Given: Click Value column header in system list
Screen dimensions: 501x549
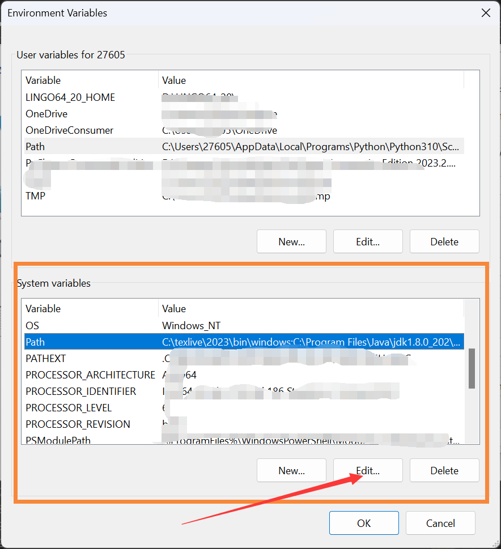Looking at the screenshot, I should [x=311, y=308].
